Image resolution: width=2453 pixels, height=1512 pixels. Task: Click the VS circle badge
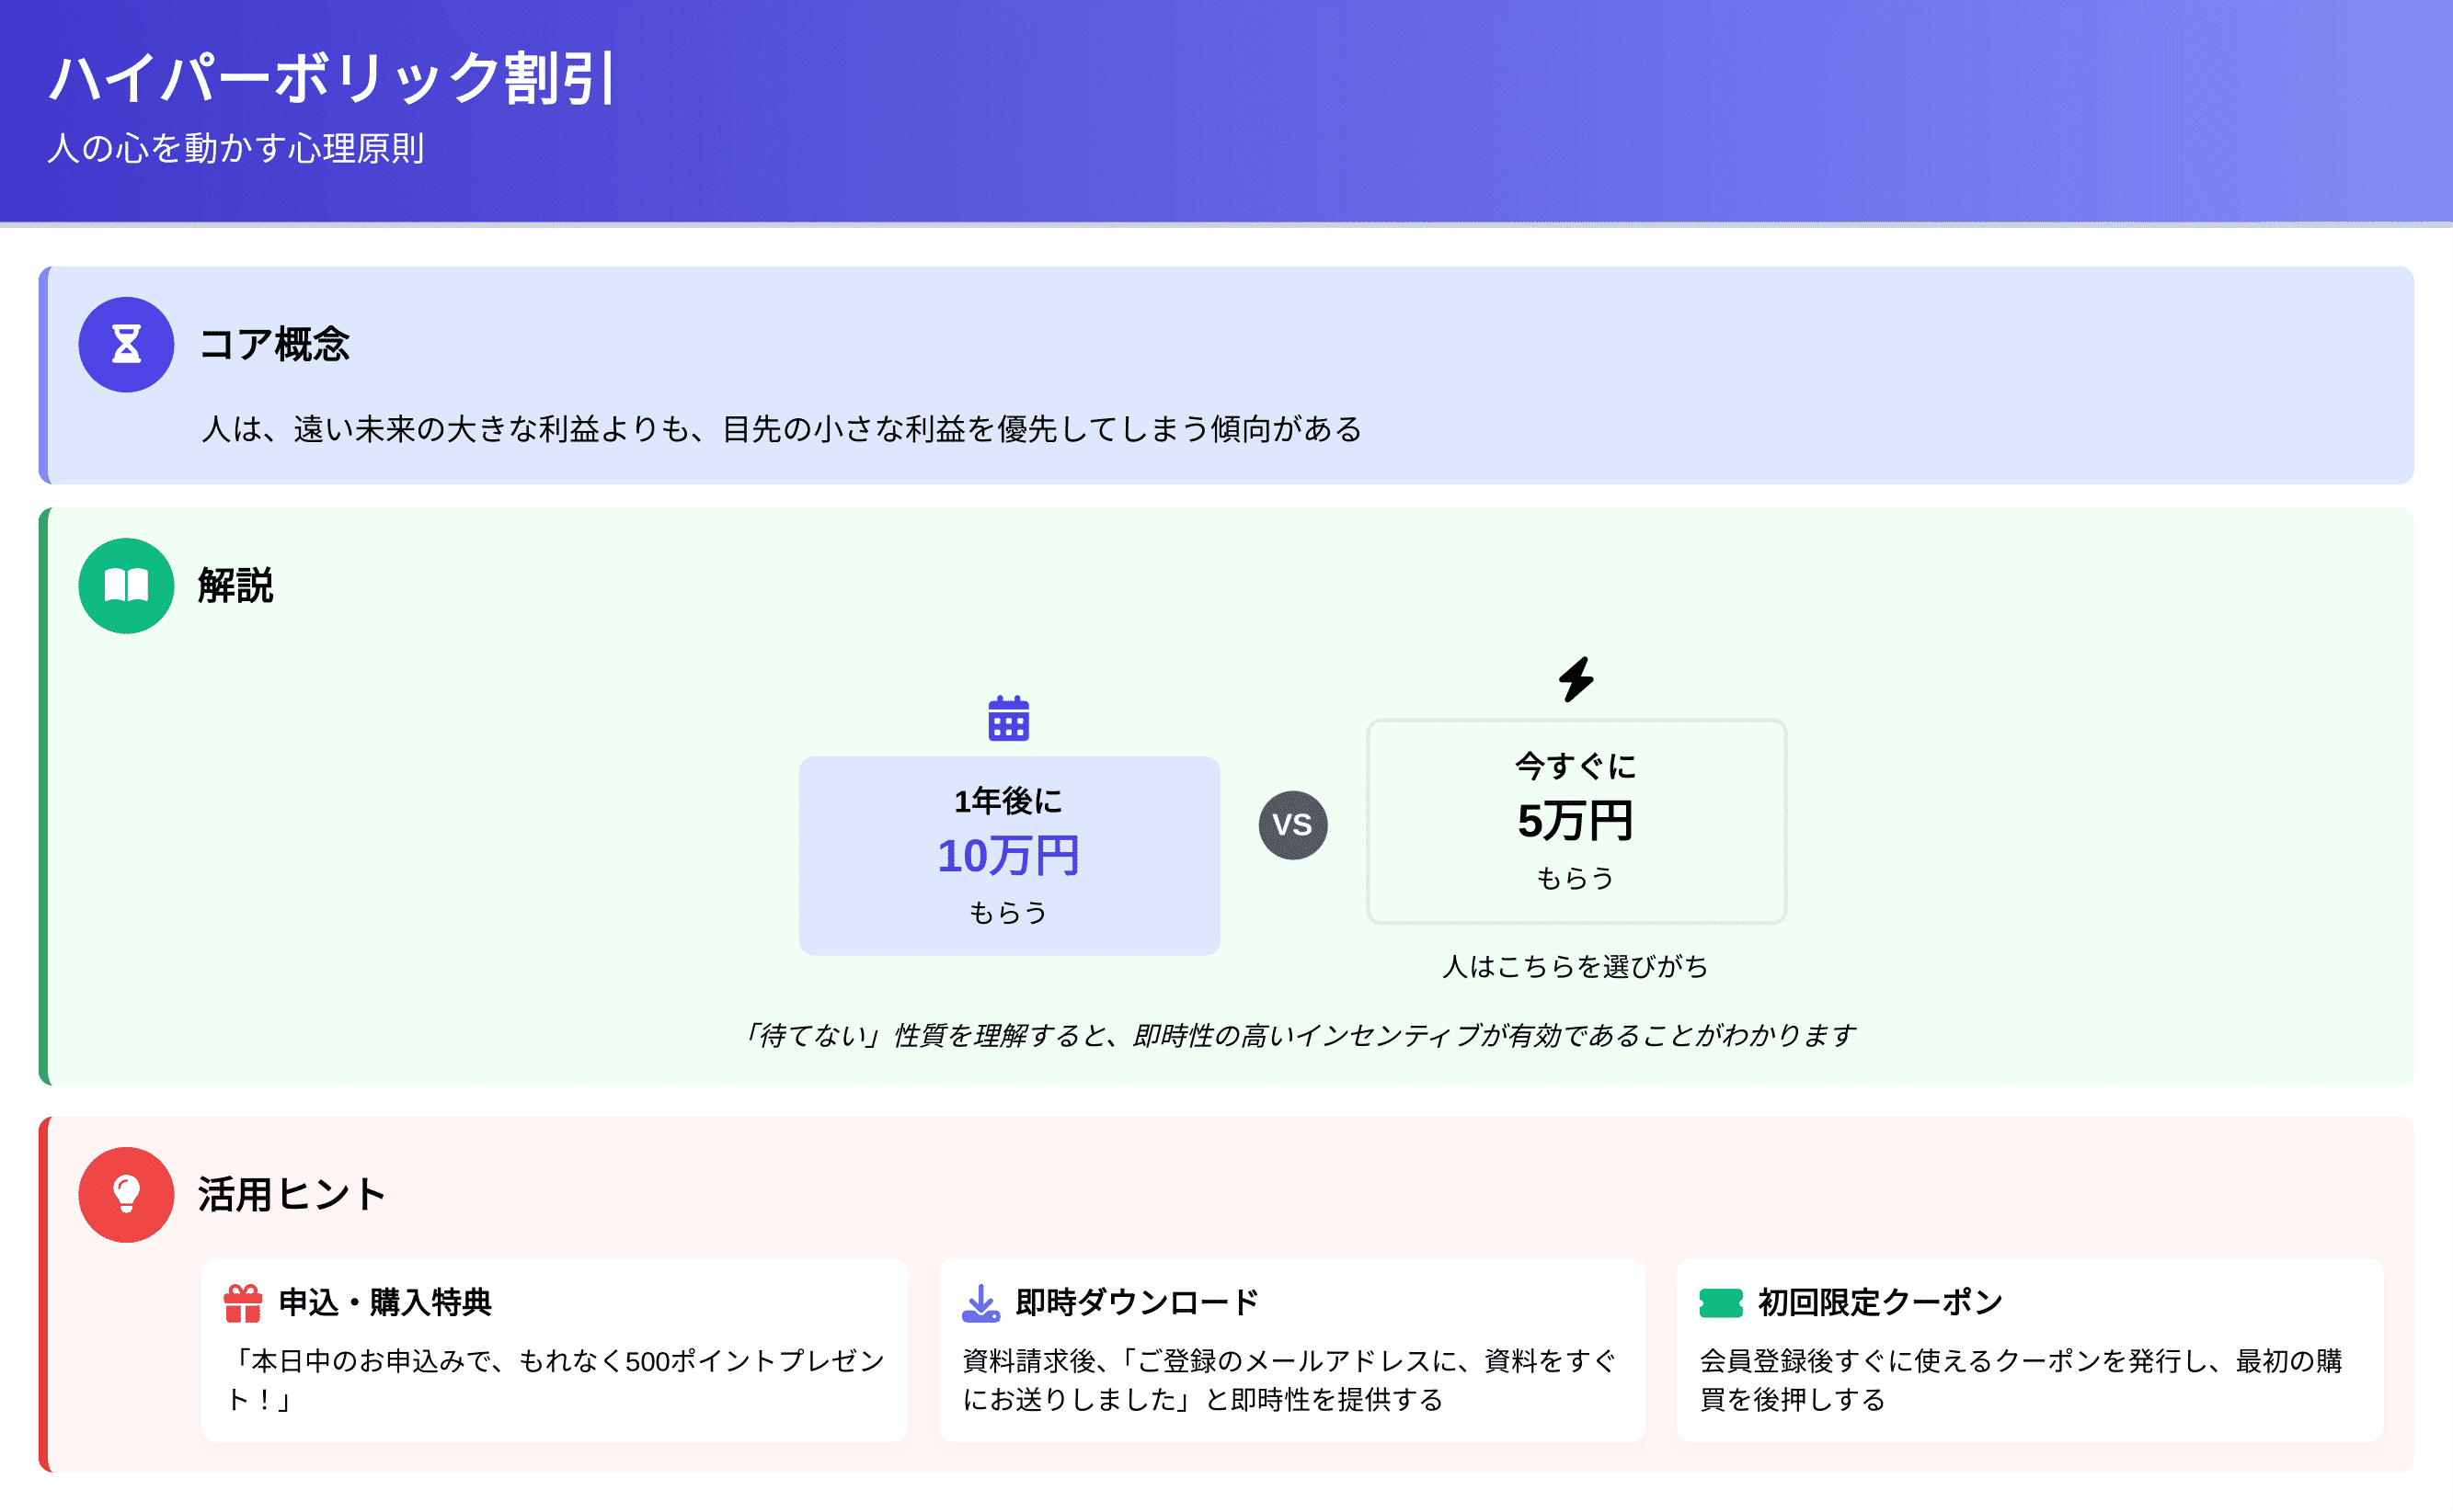pos(1292,825)
